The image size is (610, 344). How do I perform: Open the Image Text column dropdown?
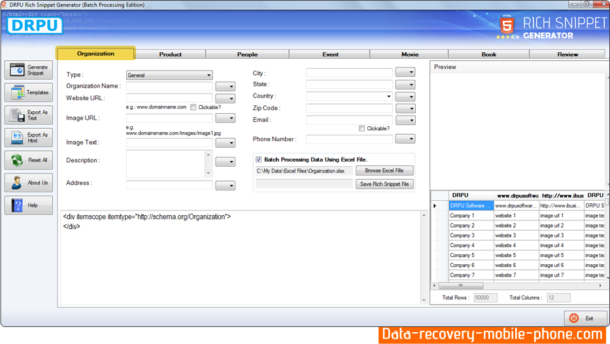click(226, 143)
